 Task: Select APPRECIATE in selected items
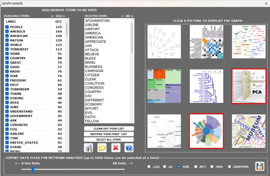(96, 41)
